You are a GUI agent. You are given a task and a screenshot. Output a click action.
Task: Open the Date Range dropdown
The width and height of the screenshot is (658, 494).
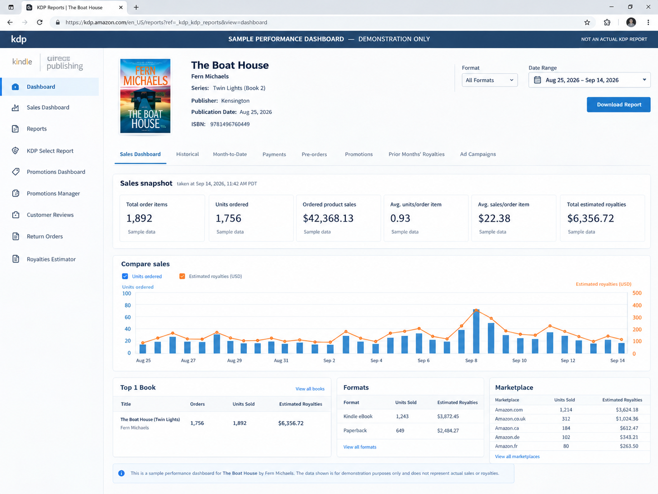[589, 80]
